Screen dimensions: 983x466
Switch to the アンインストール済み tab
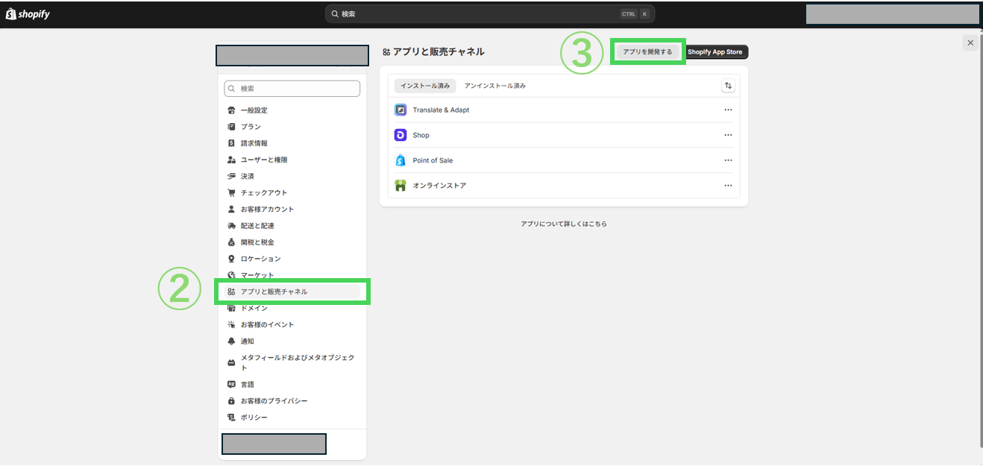pos(494,86)
